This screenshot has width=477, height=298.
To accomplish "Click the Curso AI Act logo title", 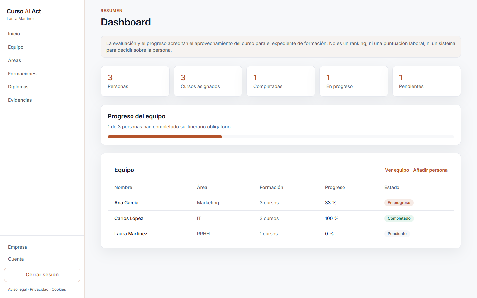I will tap(24, 11).
